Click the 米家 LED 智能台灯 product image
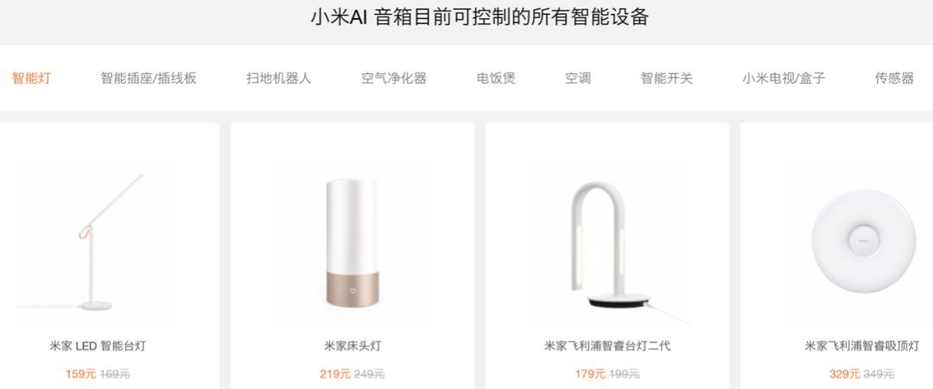 98,243
